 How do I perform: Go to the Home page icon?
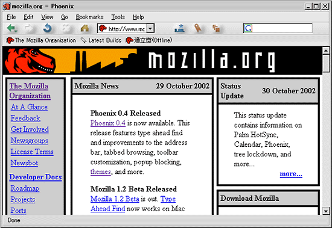click(x=85, y=28)
